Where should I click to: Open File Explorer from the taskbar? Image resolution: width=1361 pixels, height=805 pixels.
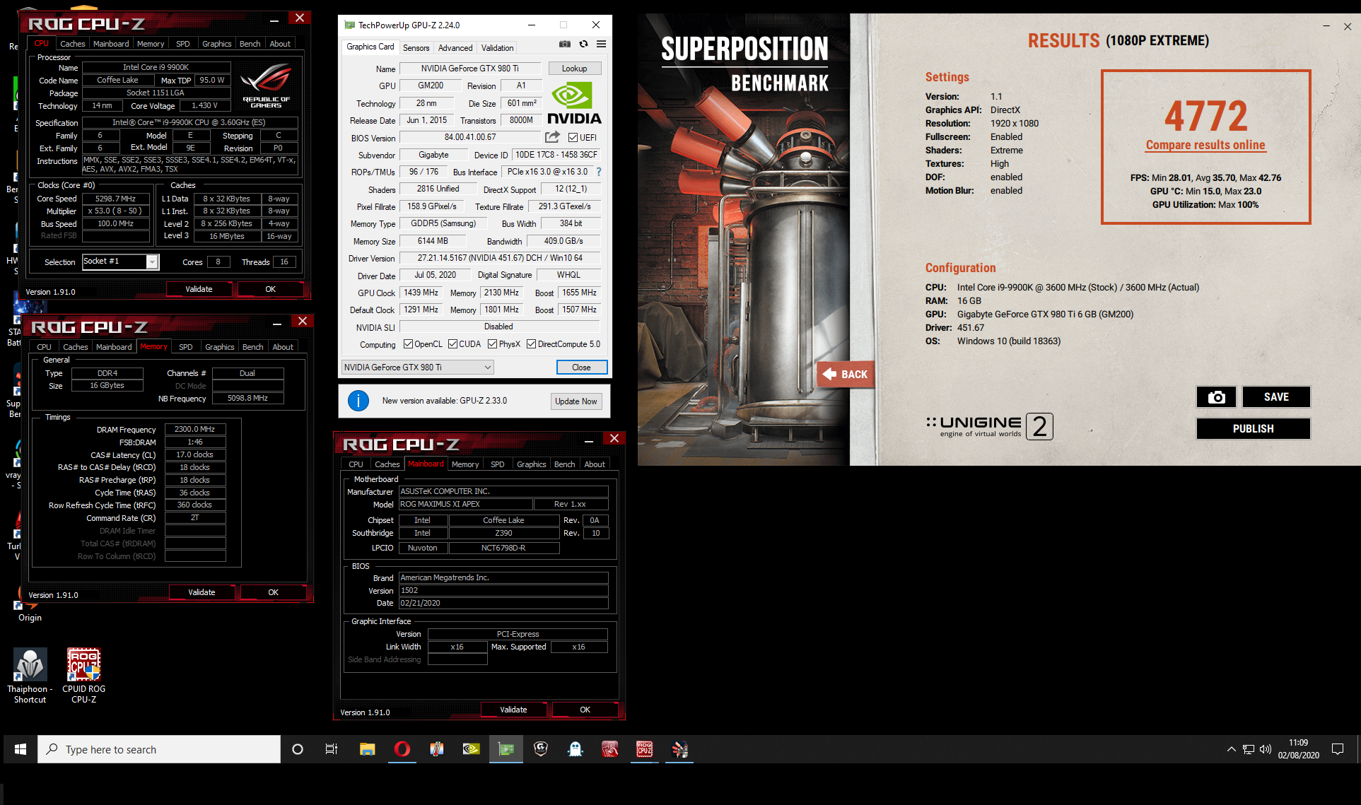[367, 749]
